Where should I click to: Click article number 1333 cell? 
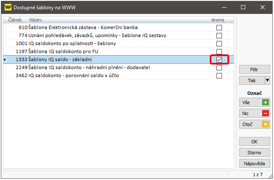point(17,59)
